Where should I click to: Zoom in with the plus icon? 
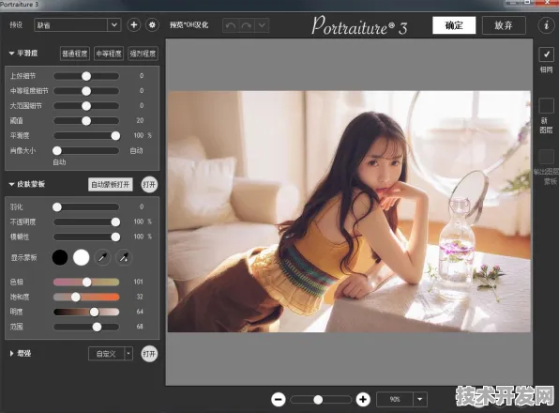click(363, 400)
